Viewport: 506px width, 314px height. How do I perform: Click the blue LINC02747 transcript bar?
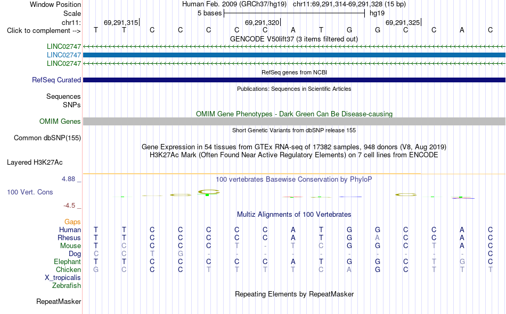[294, 55]
